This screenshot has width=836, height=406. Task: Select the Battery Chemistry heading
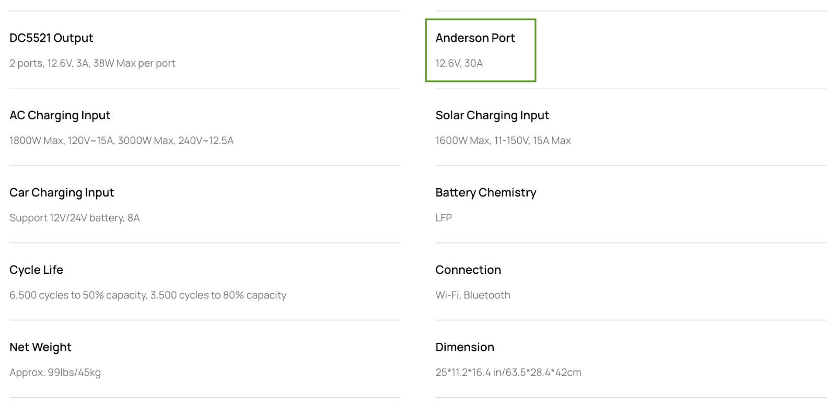pos(486,193)
